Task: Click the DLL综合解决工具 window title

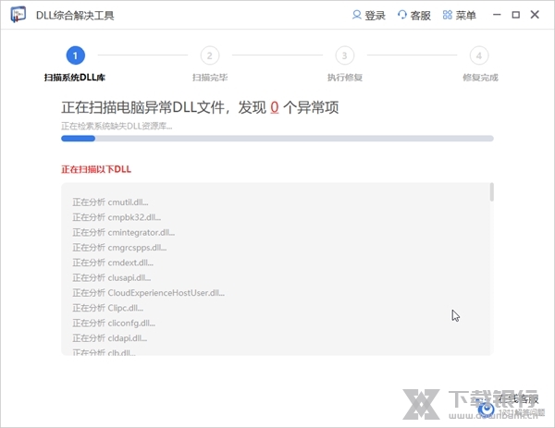Action: coord(75,15)
